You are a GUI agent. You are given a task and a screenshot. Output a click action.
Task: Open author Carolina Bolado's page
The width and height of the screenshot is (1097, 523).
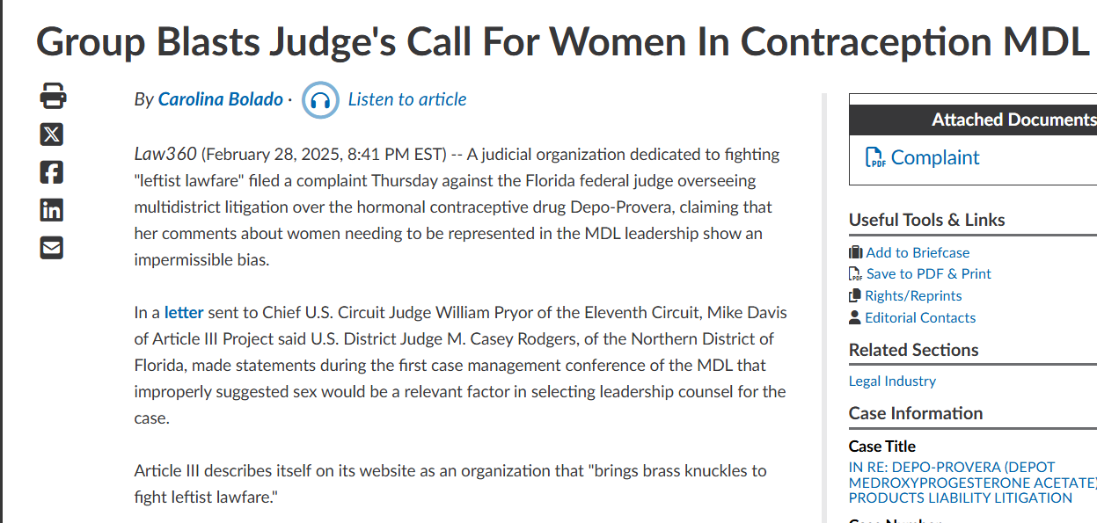point(221,99)
